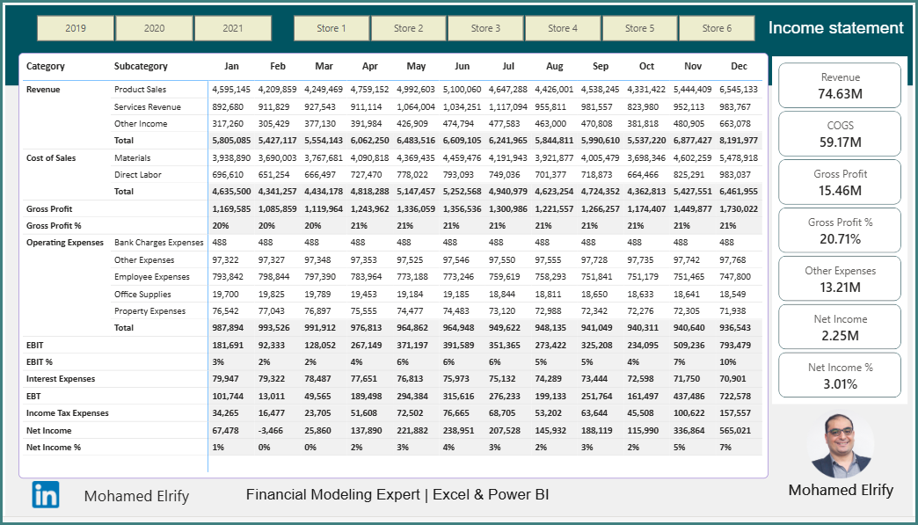Select the Cost of Sales category label
Image resolution: width=918 pixels, height=525 pixels.
pyautogui.click(x=51, y=158)
